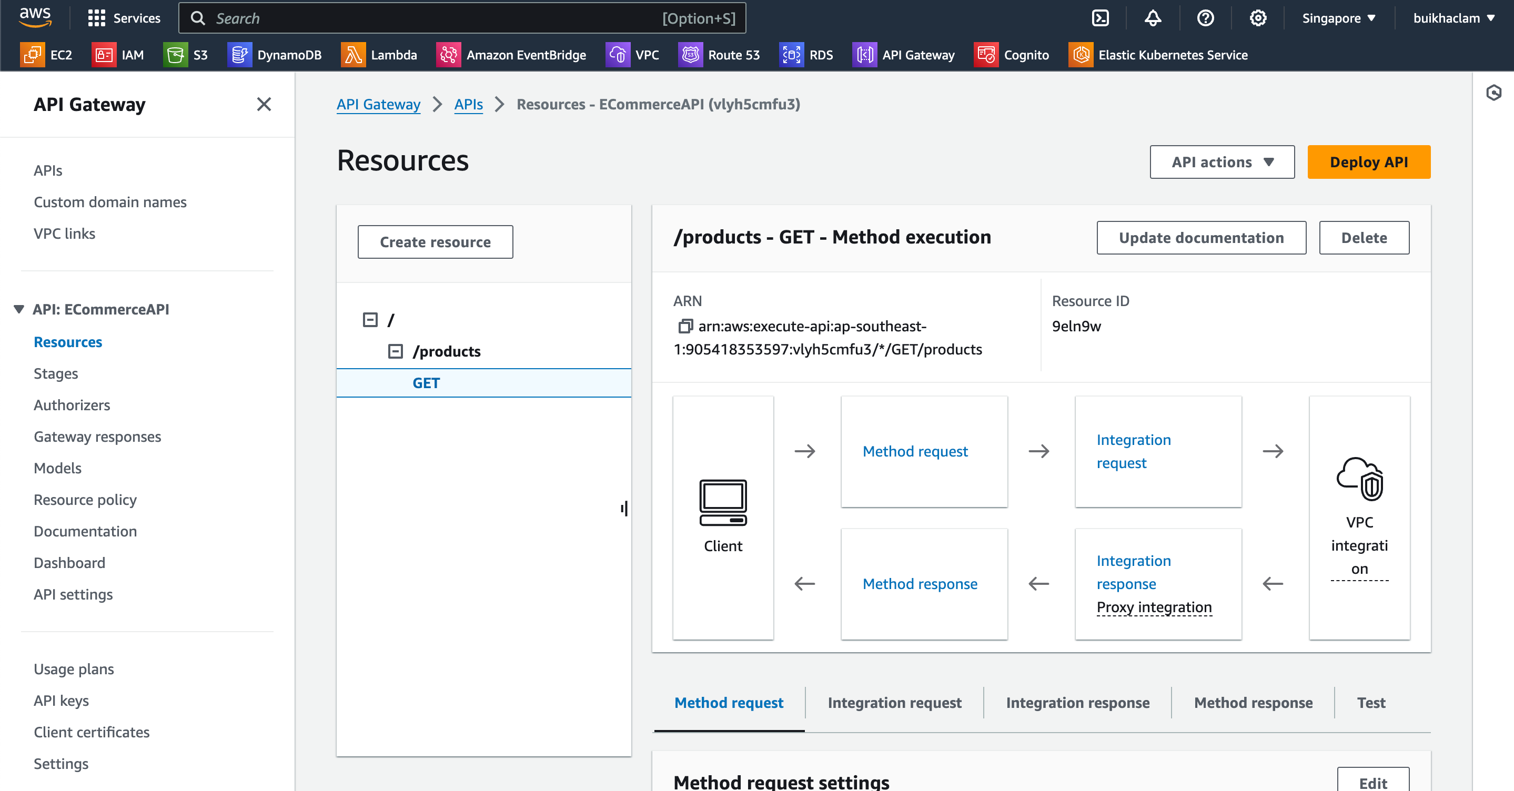Image resolution: width=1514 pixels, height=791 pixels.
Task: Switch to the Integration request tab
Action: pyautogui.click(x=894, y=703)
